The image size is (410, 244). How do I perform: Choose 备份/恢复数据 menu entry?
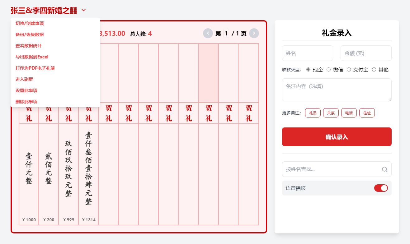coord(30,35)
